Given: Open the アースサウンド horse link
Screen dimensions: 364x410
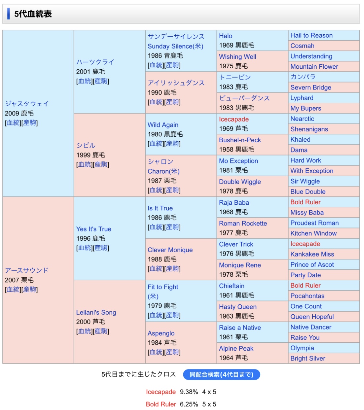Looking at the screenshot, I should pyautogui.click(x=27, y=270).
